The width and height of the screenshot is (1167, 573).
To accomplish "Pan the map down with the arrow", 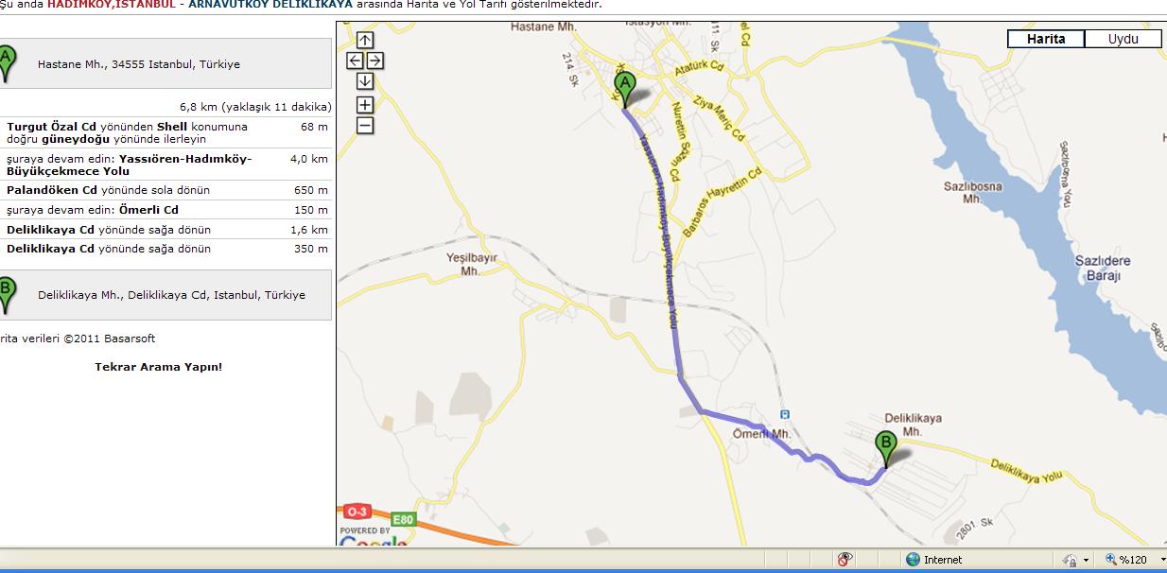I will tap(365, 81).
